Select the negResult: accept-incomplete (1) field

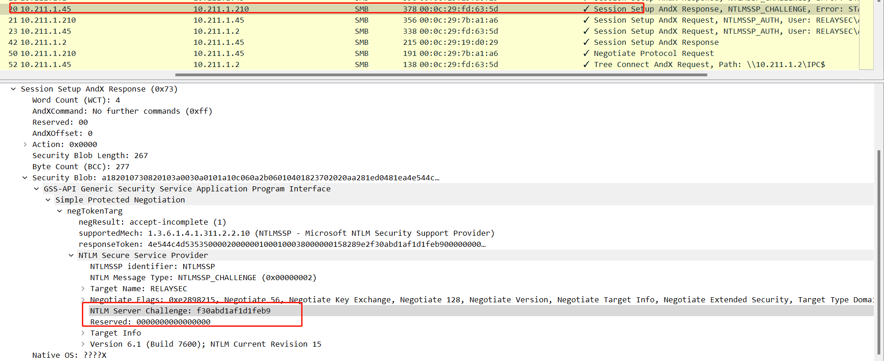tap(153, 222)
